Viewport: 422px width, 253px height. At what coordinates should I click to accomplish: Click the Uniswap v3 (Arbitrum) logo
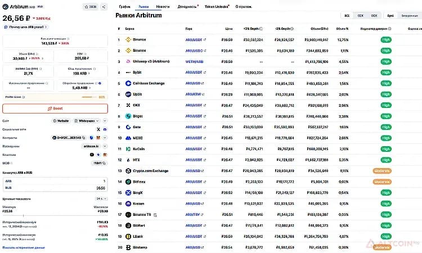point(128,62)
